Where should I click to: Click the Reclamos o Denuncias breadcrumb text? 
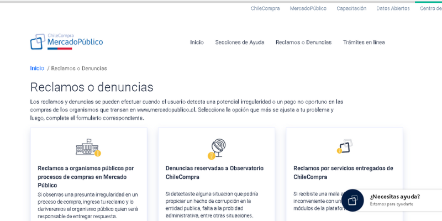79,69
